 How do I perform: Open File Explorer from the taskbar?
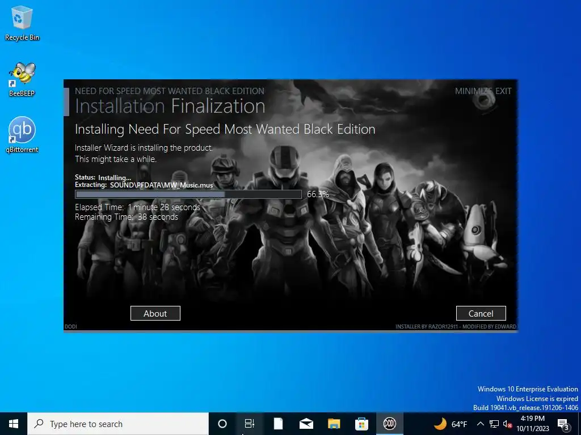tap(334, 424)
